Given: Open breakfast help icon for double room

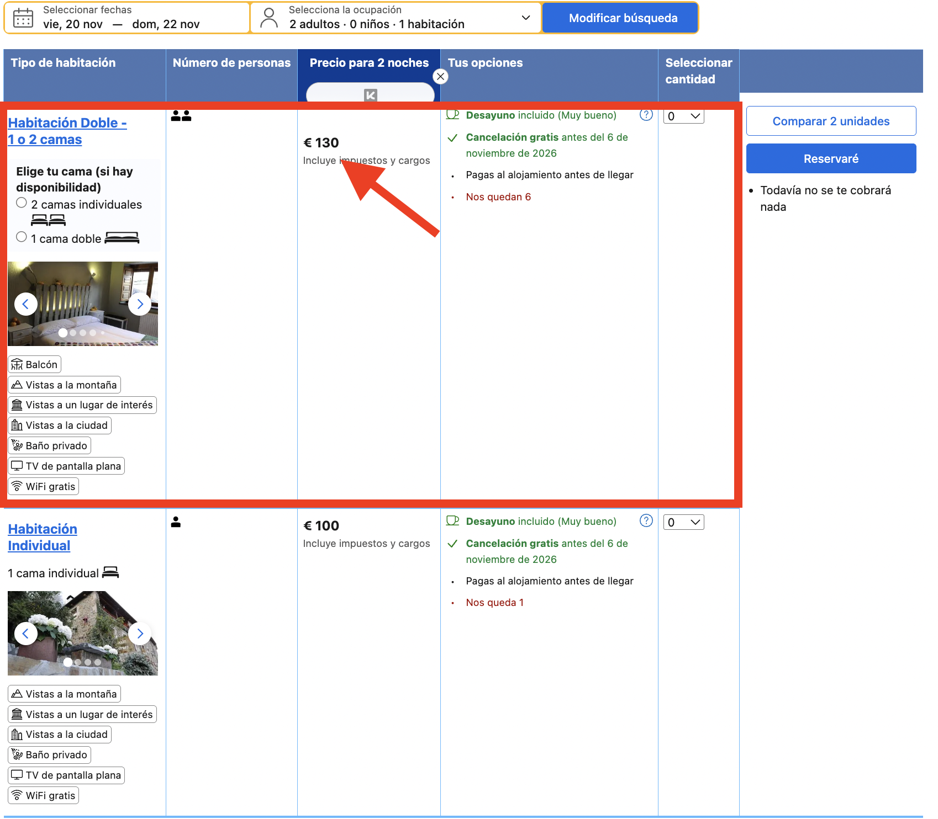Looking at the screenshot, I should (646, 115).
